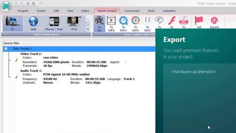Select To MOV output format
236x133 pixels.
tap(124, 24)
